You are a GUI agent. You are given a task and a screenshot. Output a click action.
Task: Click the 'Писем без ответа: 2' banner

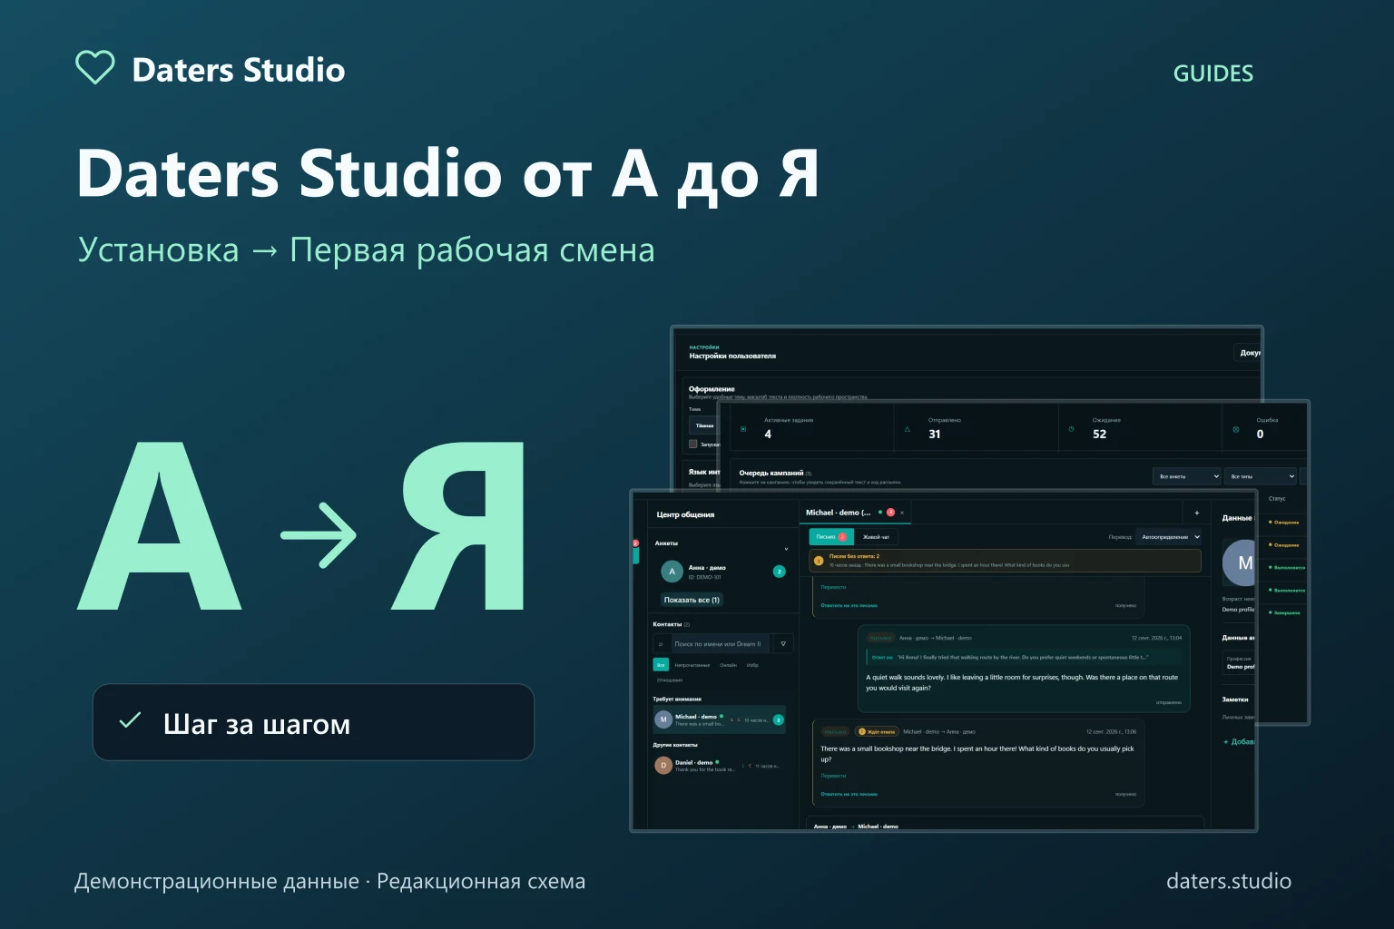click(1005, 561)
